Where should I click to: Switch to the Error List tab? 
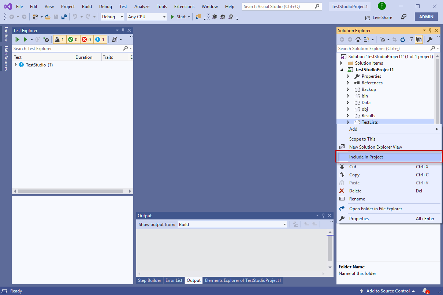point(174,280)
